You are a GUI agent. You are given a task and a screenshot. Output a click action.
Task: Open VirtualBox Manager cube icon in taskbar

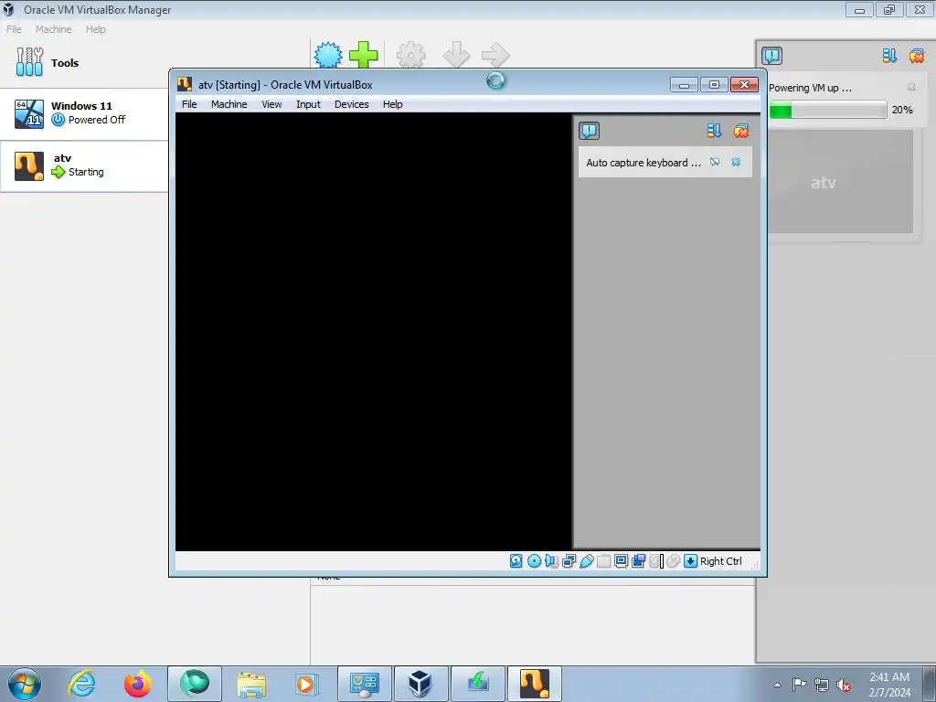420,684
